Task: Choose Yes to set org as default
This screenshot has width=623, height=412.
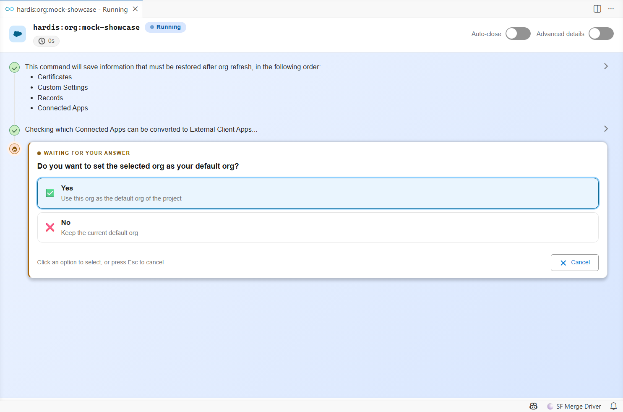Action: (318, 193)
